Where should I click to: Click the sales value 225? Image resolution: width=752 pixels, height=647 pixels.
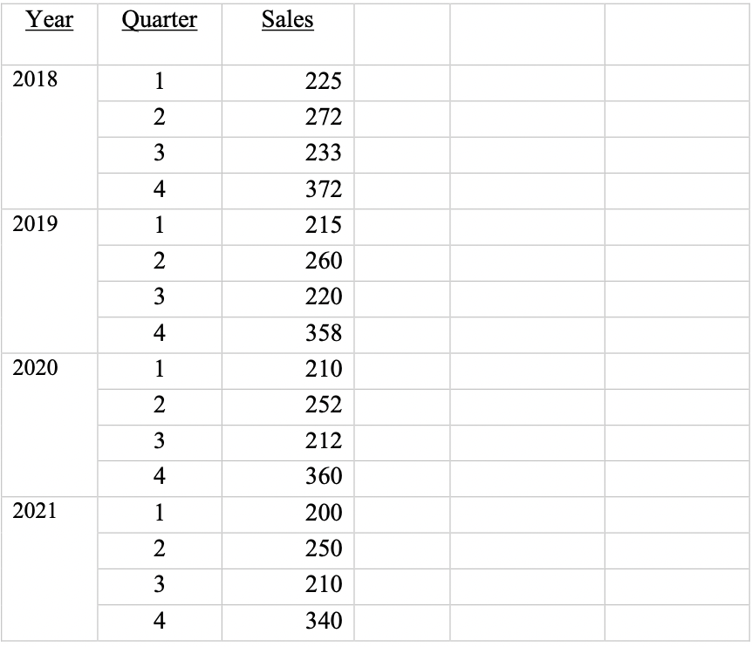pyautogui.click(x=324, y=81)
